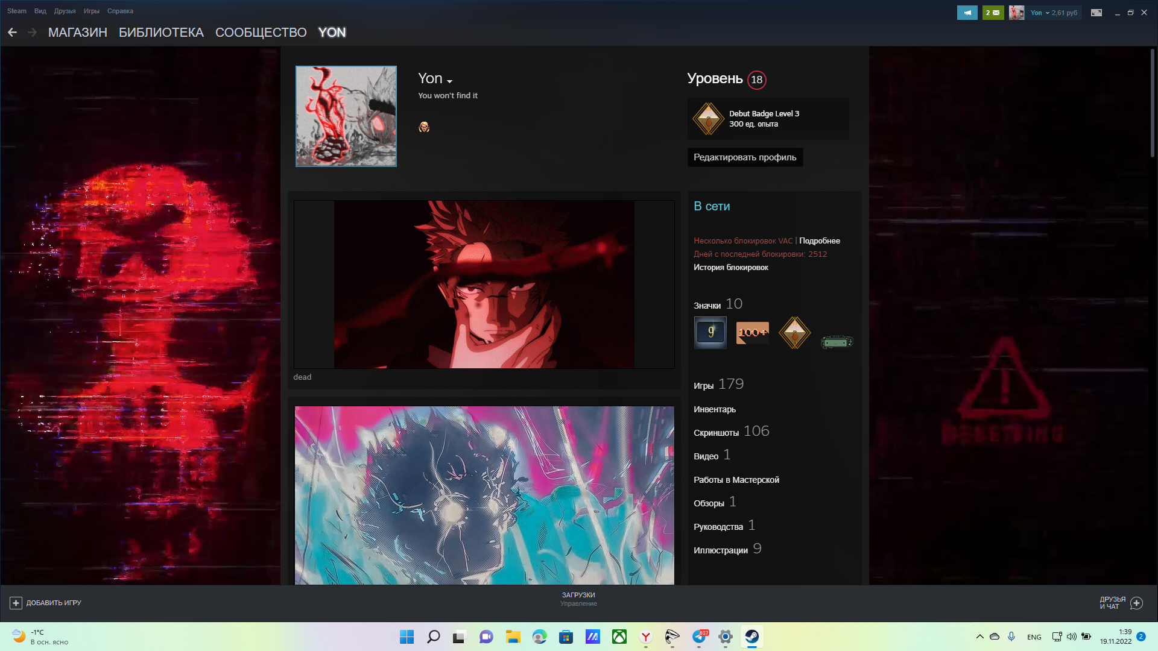Open the МАГАЗИН tab
Screen dimensions: 1158x651
click(x=78, y=33)
